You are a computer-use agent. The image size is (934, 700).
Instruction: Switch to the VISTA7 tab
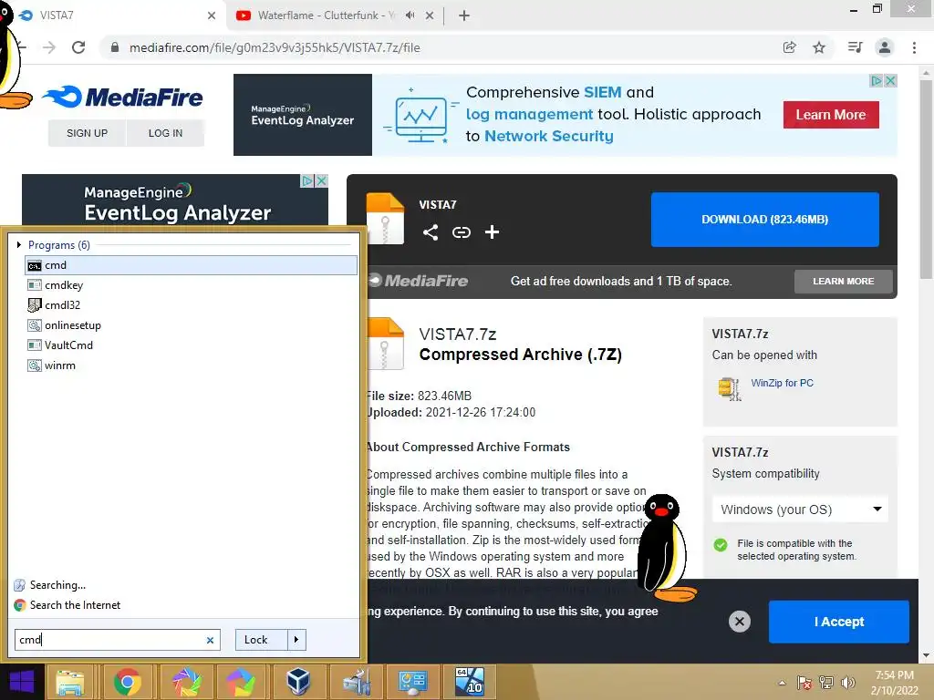113,15
